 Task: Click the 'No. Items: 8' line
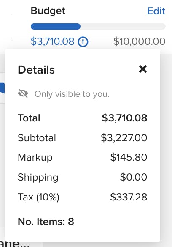[46, 222]
